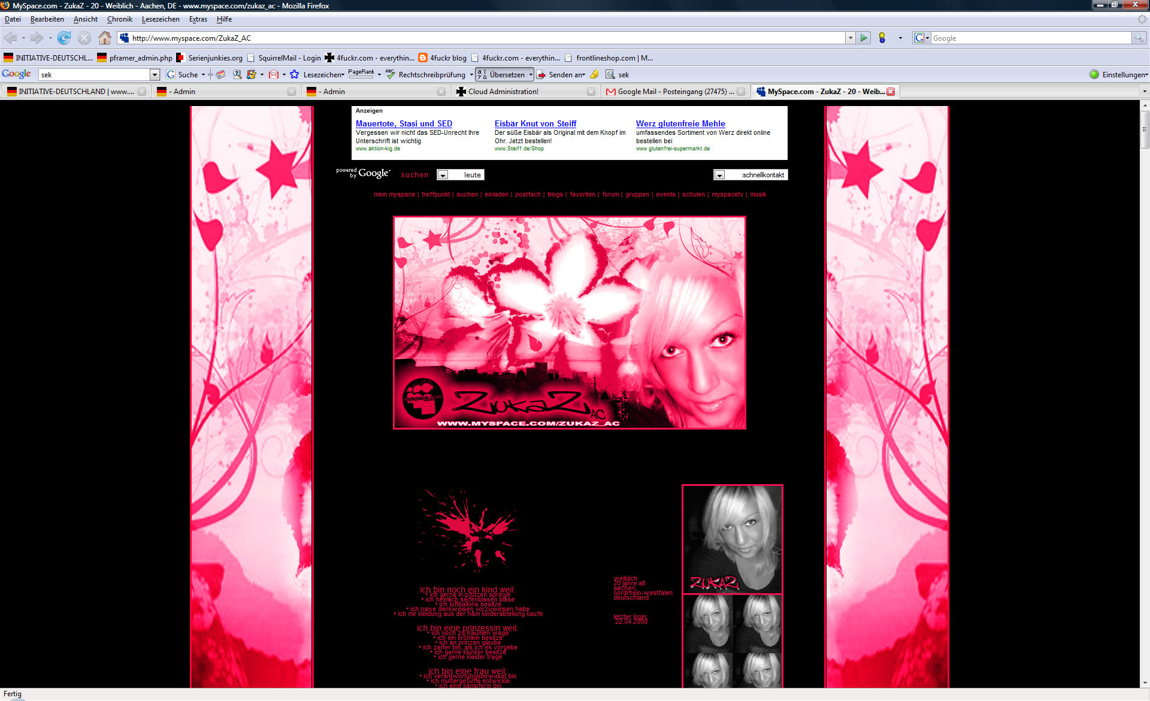1150x701 pixels.
Task: Open the 'leute' search type dropdown
Action: [x=443, y=175]
